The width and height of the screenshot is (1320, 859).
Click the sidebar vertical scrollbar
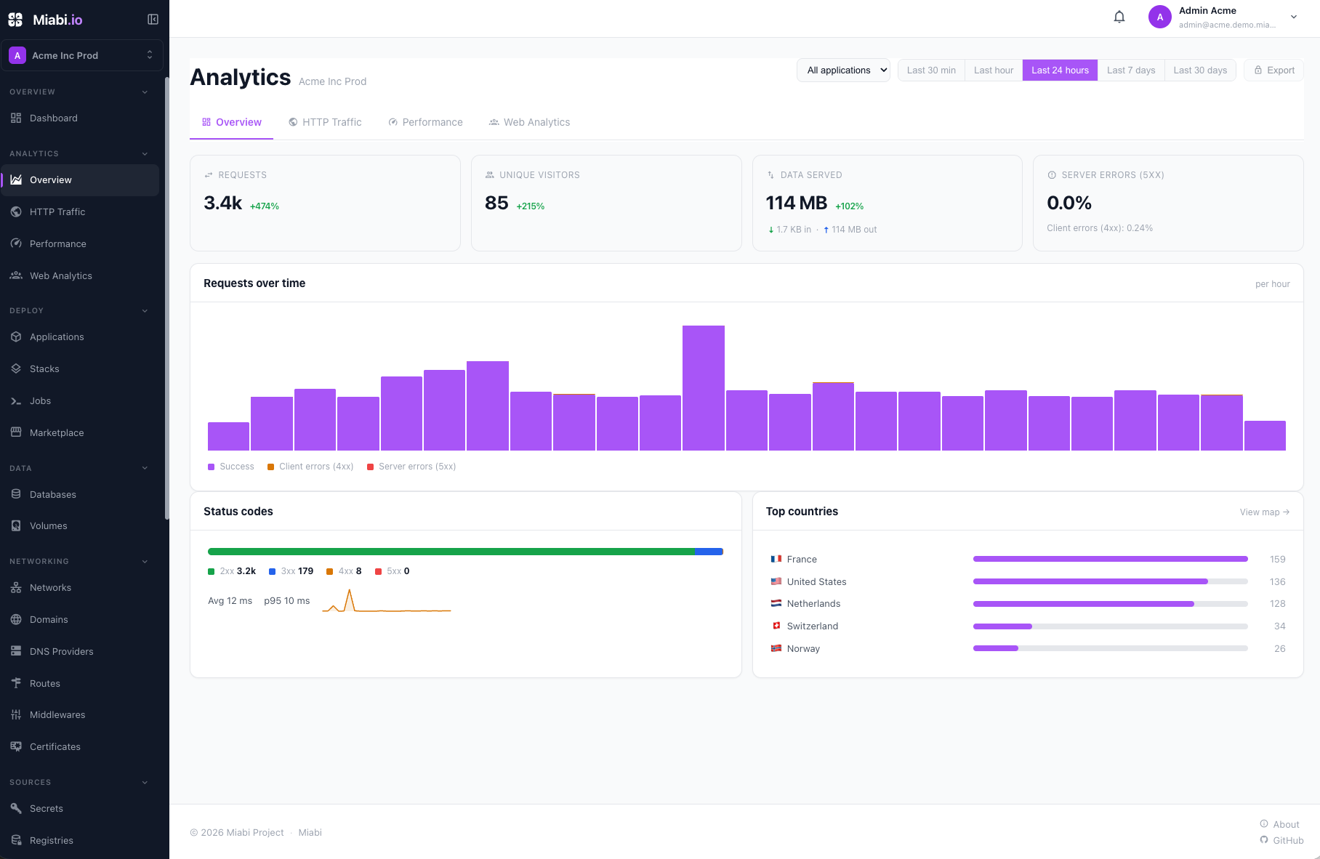coord(167,298)
